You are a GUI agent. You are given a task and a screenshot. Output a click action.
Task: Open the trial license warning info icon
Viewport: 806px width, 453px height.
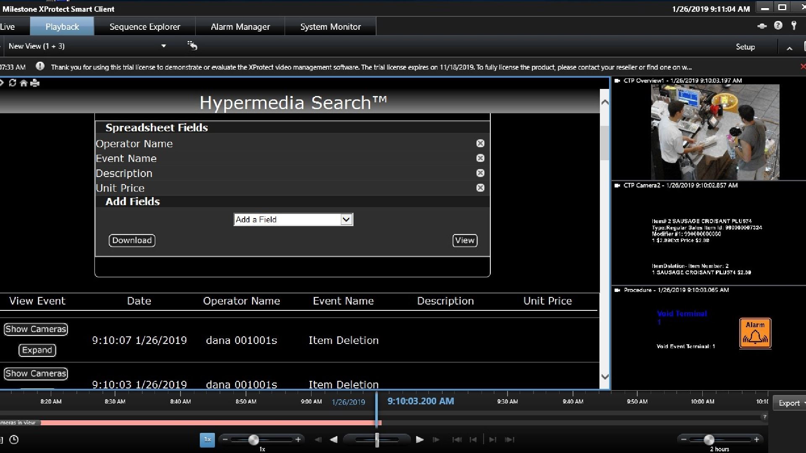pos(40,66)
